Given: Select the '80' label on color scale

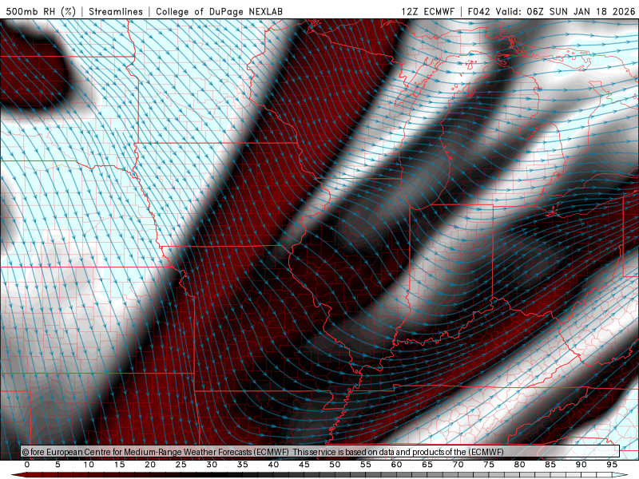Looking at the screenshot, I should (x=519, y=465).
